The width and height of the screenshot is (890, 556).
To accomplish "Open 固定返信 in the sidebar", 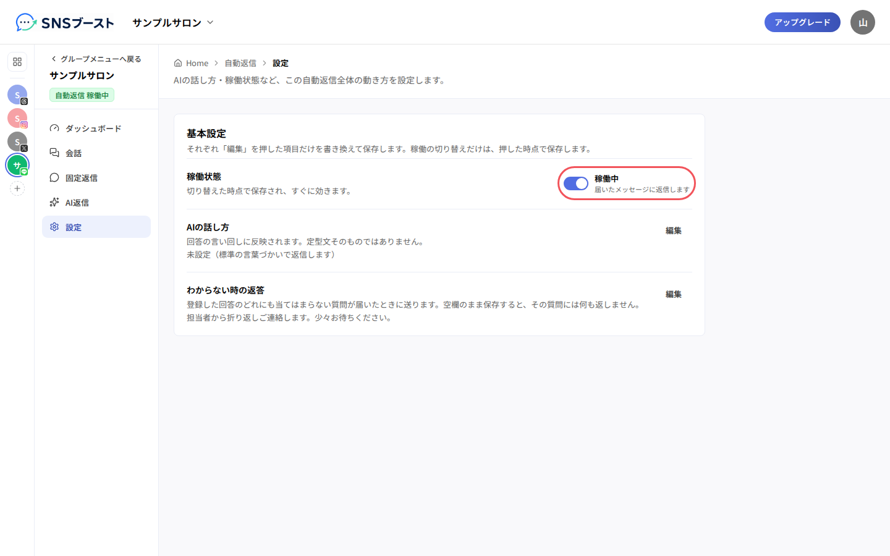I will coord(96,178).
